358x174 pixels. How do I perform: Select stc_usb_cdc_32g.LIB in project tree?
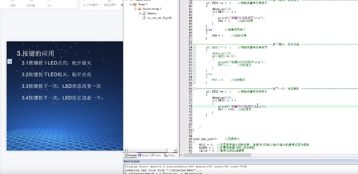click(x=159, y=18)
